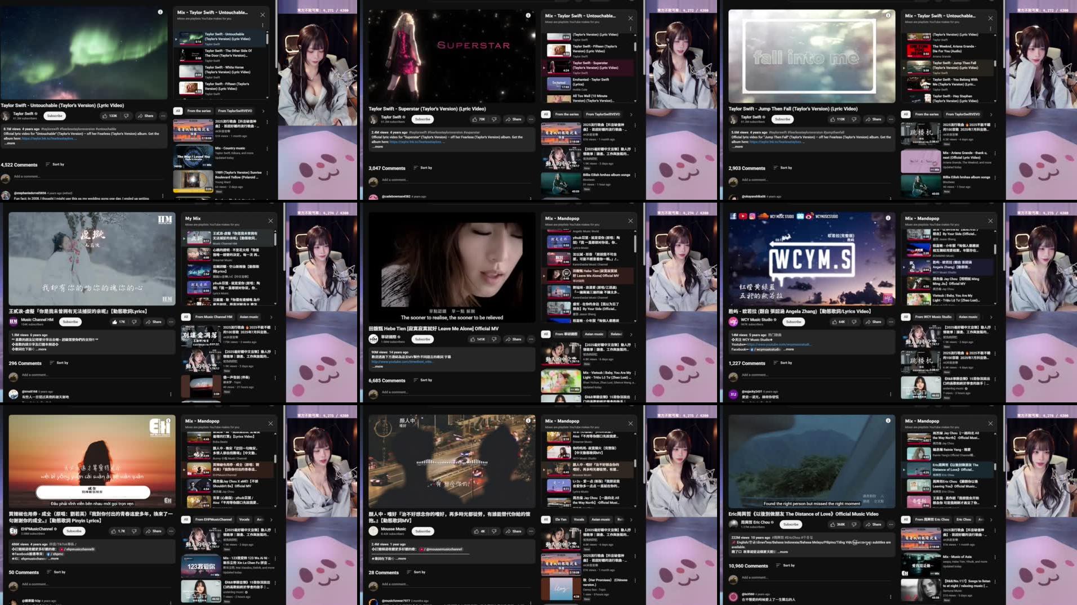The height and width of the screenshot is (605, 1077).
Task: Click Add a comment field under 4,522 Comments
Action: 90,177
